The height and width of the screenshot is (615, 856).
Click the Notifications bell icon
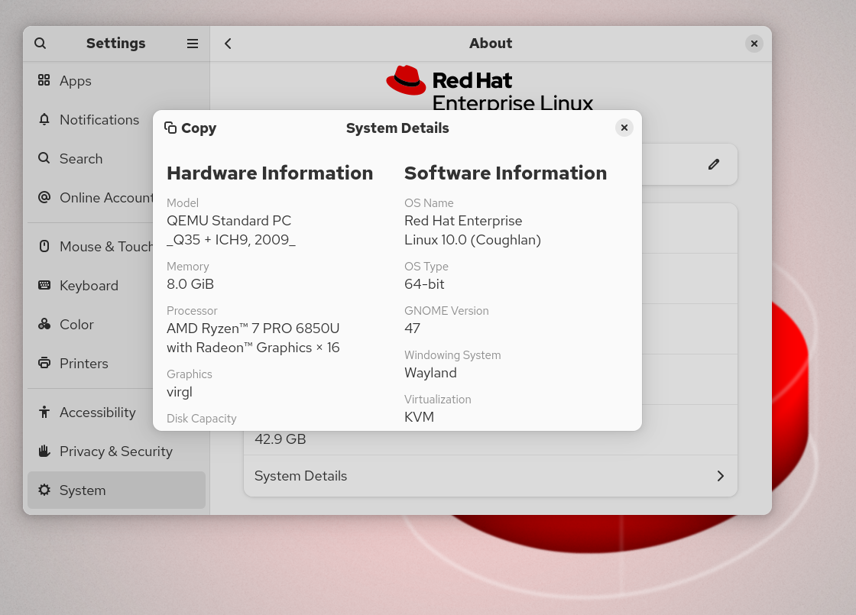pyautogui.click(x=44, y=119)
